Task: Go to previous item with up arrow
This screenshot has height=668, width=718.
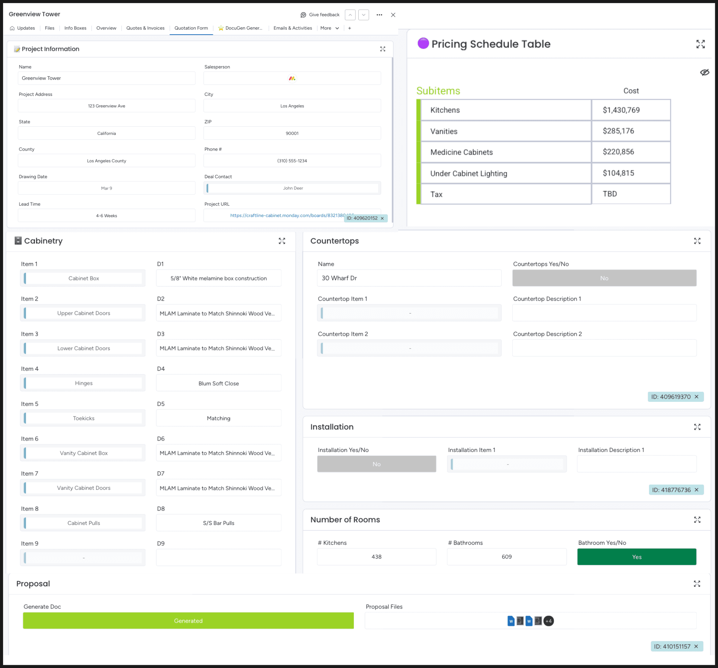Action: point(350,15)
